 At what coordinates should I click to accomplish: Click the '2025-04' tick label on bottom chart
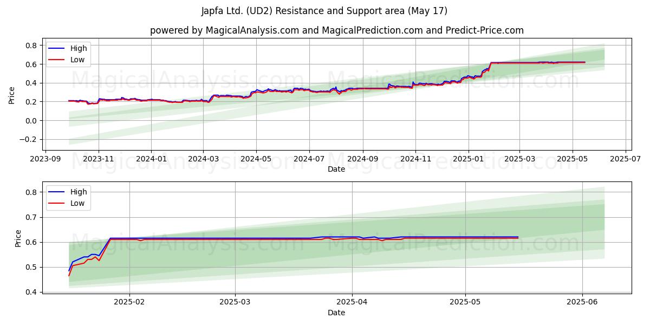352,302
